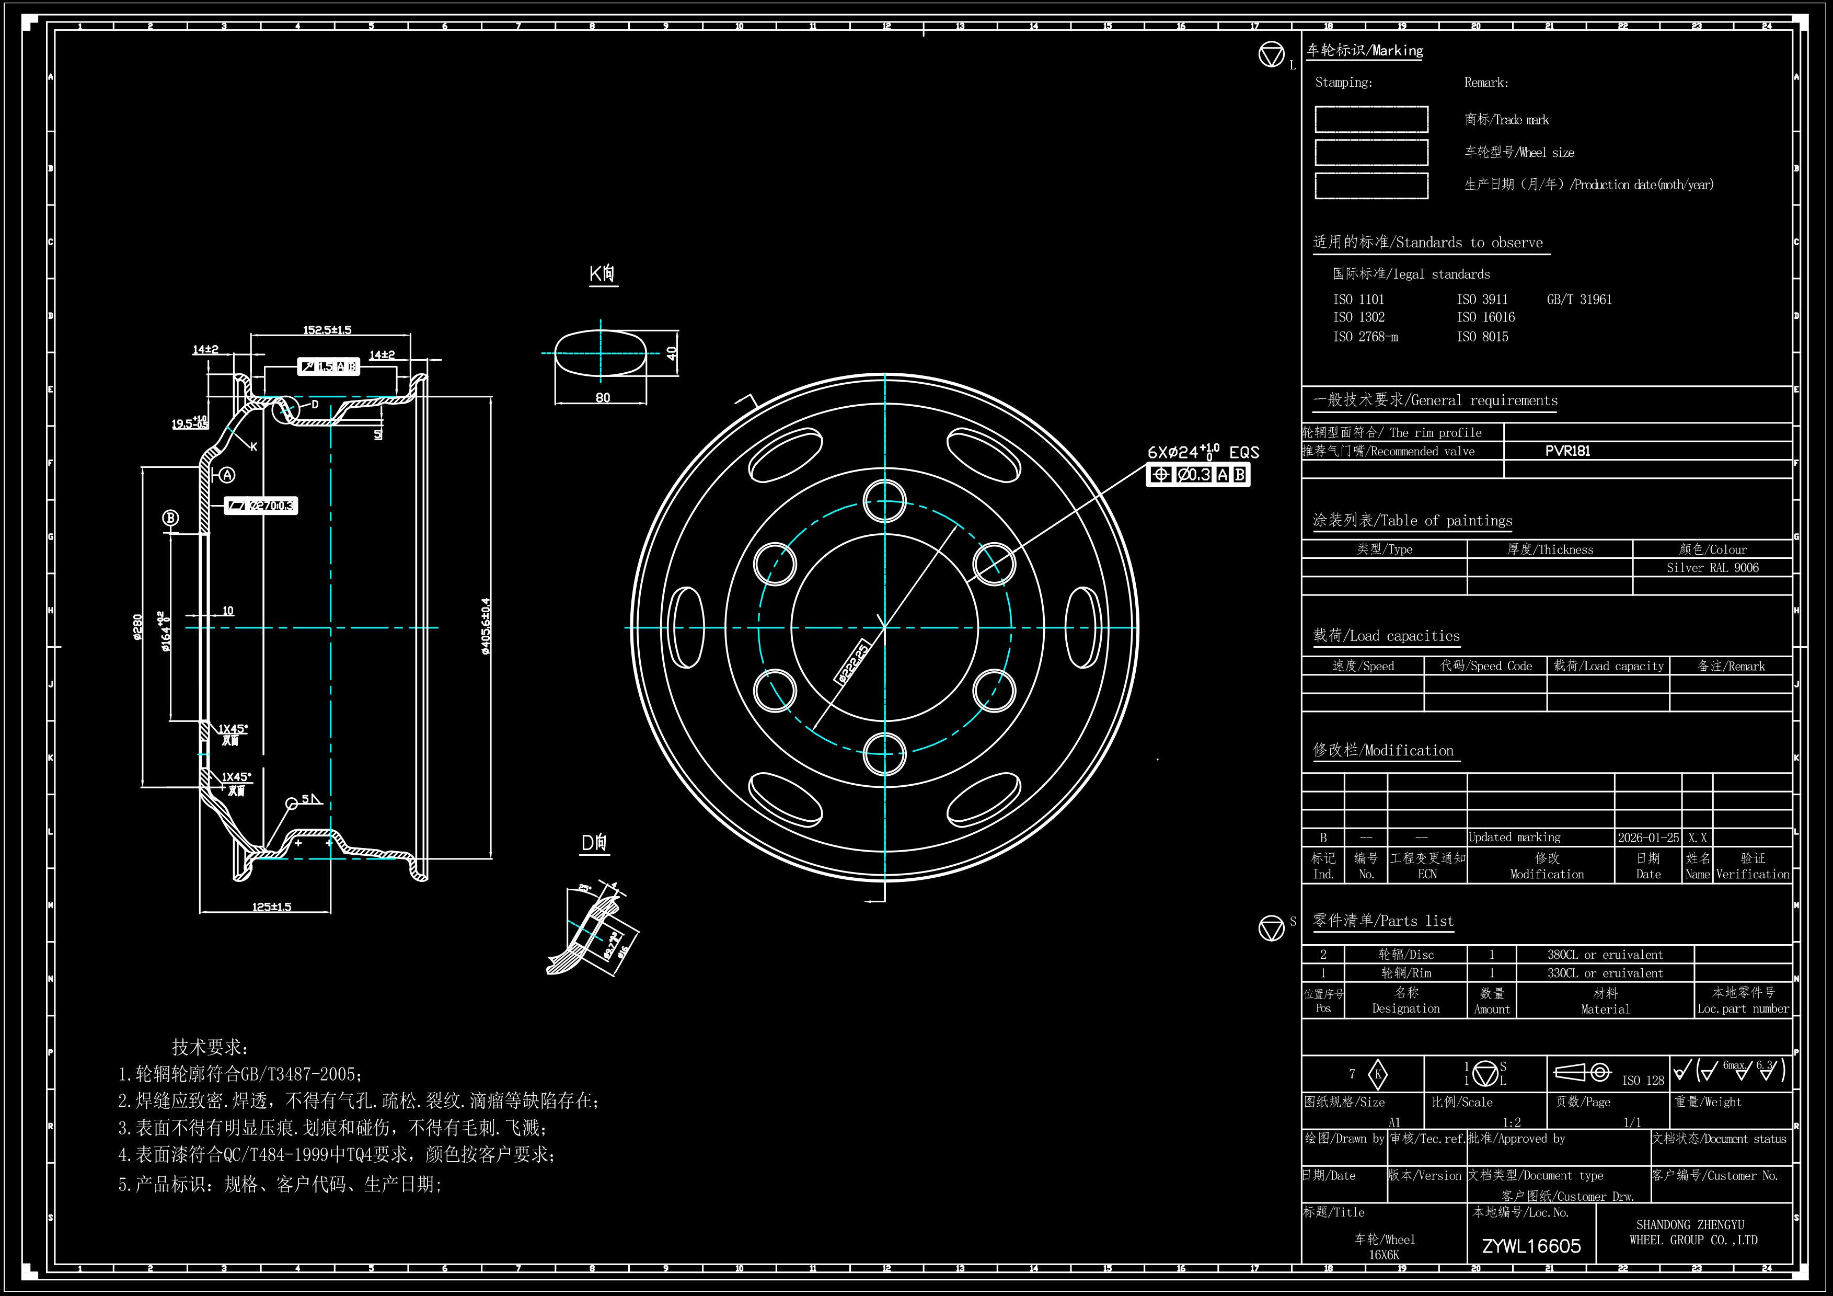Click the Ø0.3 A B position tolerance frame
1833x1296 pixels.
click(x=1197, y=474)
